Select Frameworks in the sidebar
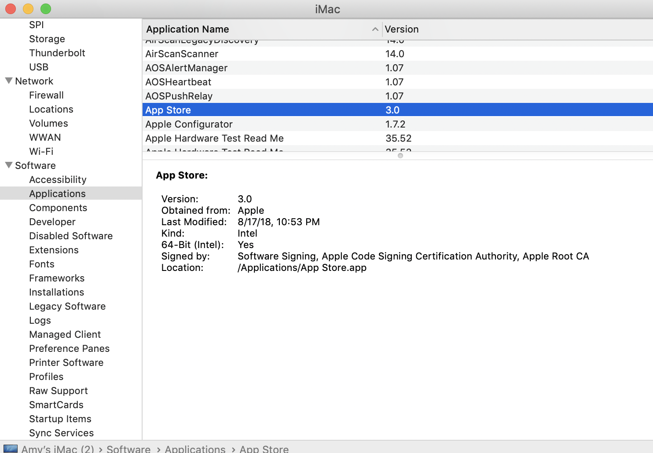The image size is (653, 453). coord(57,278)
